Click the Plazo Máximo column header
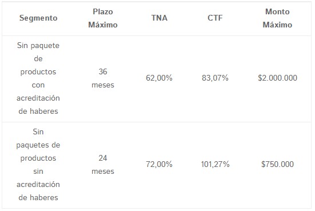 pyautogui.click(x=103, y=18)
